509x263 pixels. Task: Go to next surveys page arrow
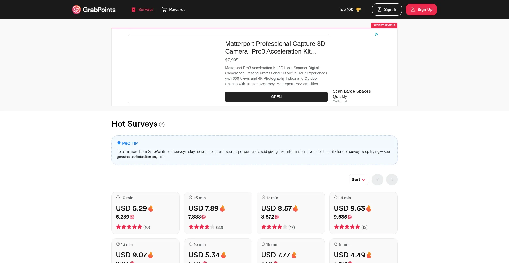tap(392, 180)
